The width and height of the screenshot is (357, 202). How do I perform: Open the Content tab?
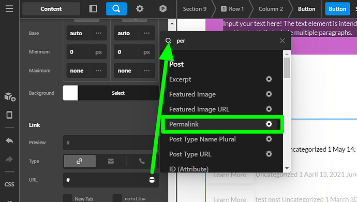point(51,9)
